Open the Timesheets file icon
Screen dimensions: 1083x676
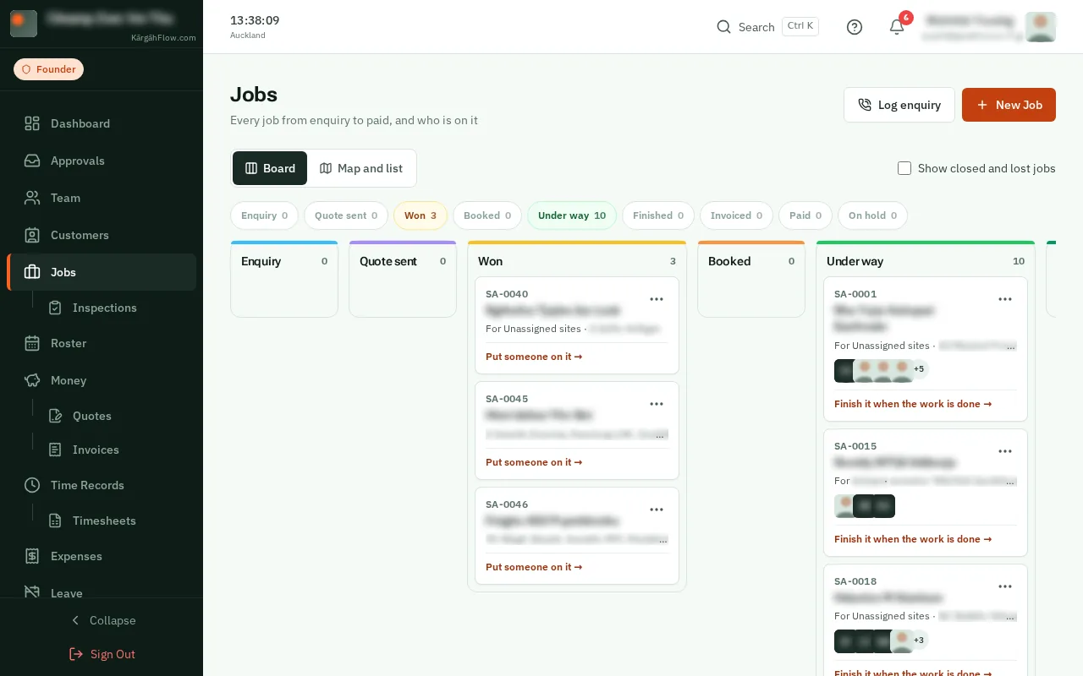[55, 521]
